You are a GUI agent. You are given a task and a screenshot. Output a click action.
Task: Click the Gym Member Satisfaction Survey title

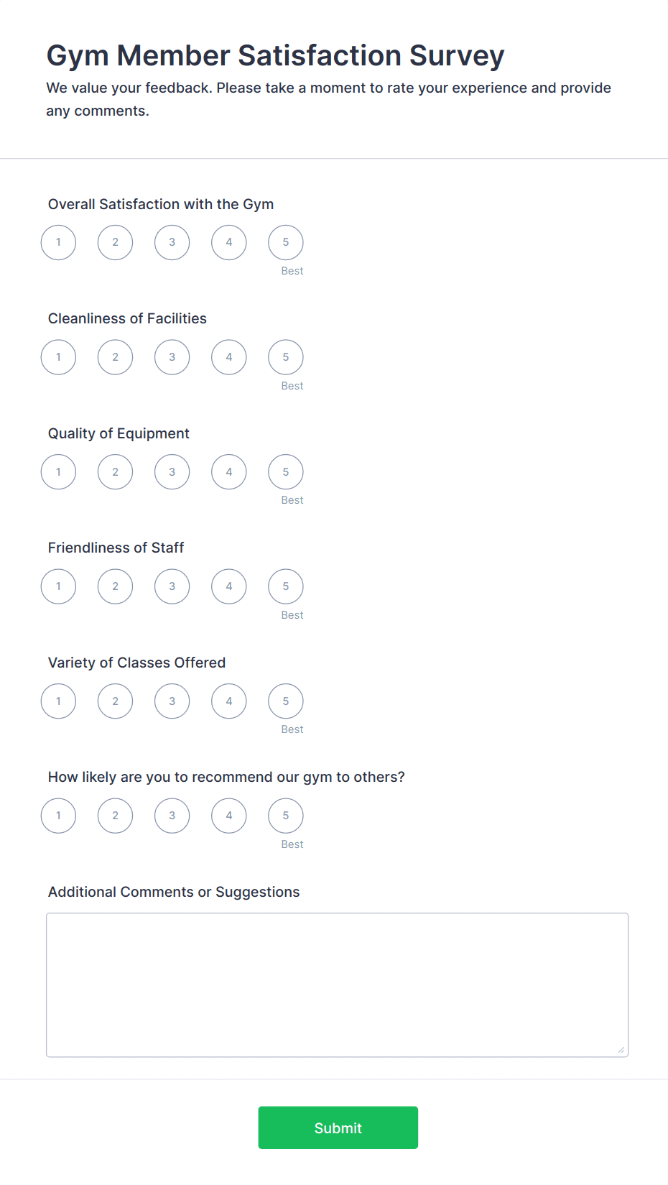click(275, 55)
